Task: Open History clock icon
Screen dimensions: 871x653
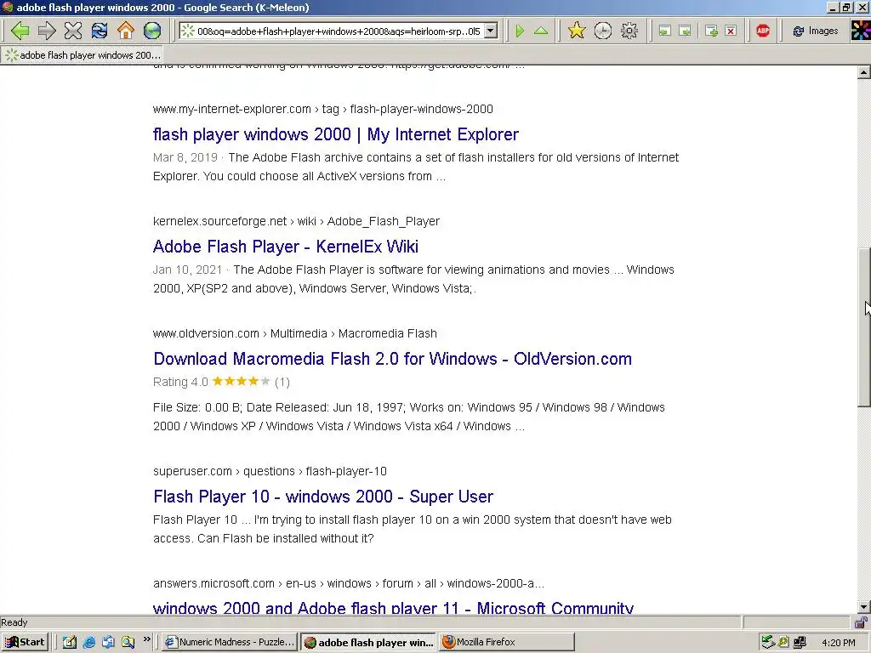Action: click(x=603, y=31)
